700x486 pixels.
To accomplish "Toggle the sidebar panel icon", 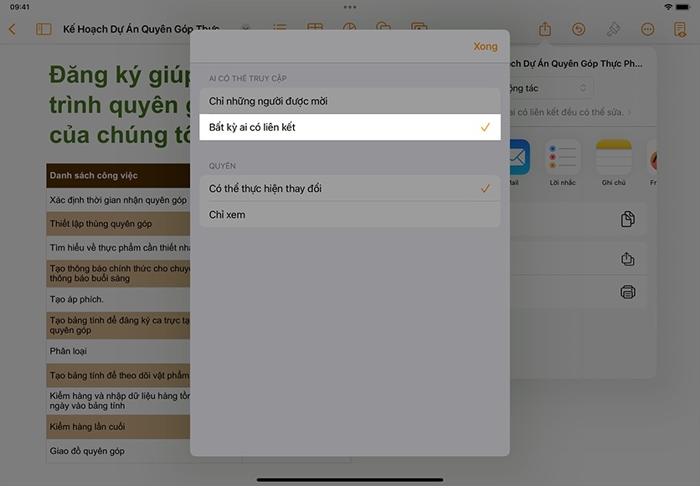I will tap(44, 29).
